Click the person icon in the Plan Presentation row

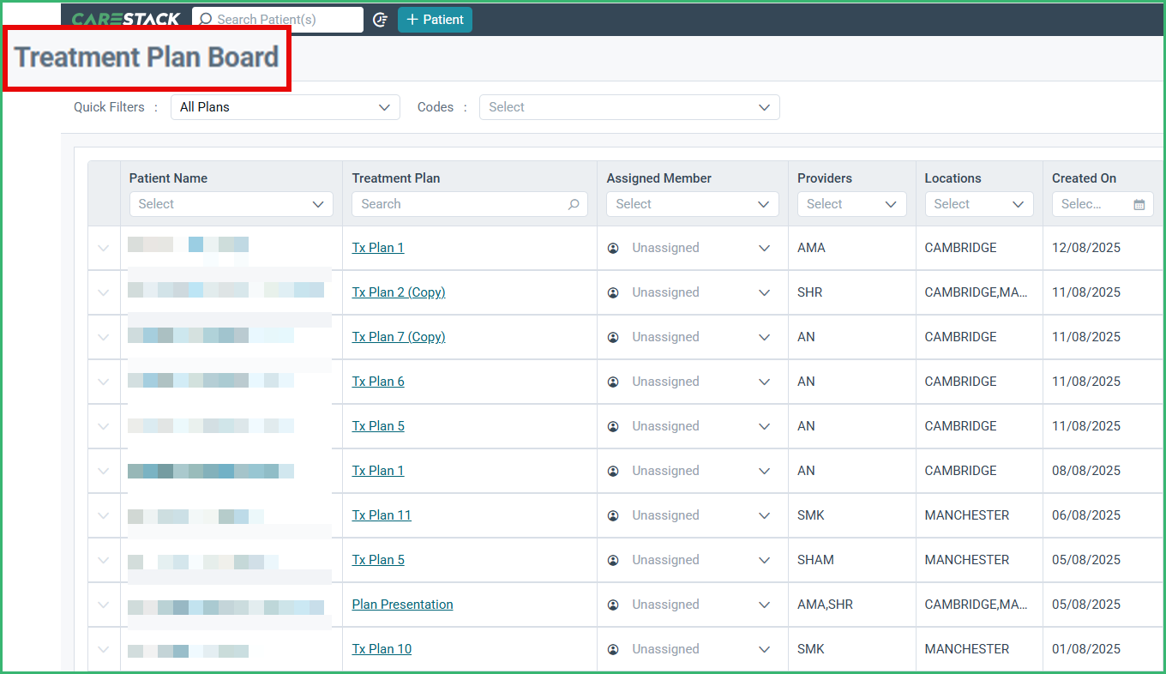(613, 604)
